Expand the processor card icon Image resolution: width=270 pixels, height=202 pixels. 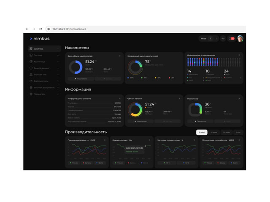coord(239,99)
